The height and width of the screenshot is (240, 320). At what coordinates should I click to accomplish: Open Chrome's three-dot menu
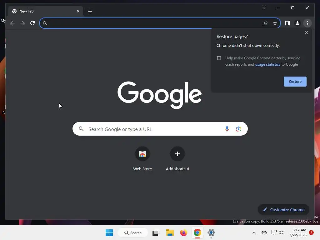307,23
